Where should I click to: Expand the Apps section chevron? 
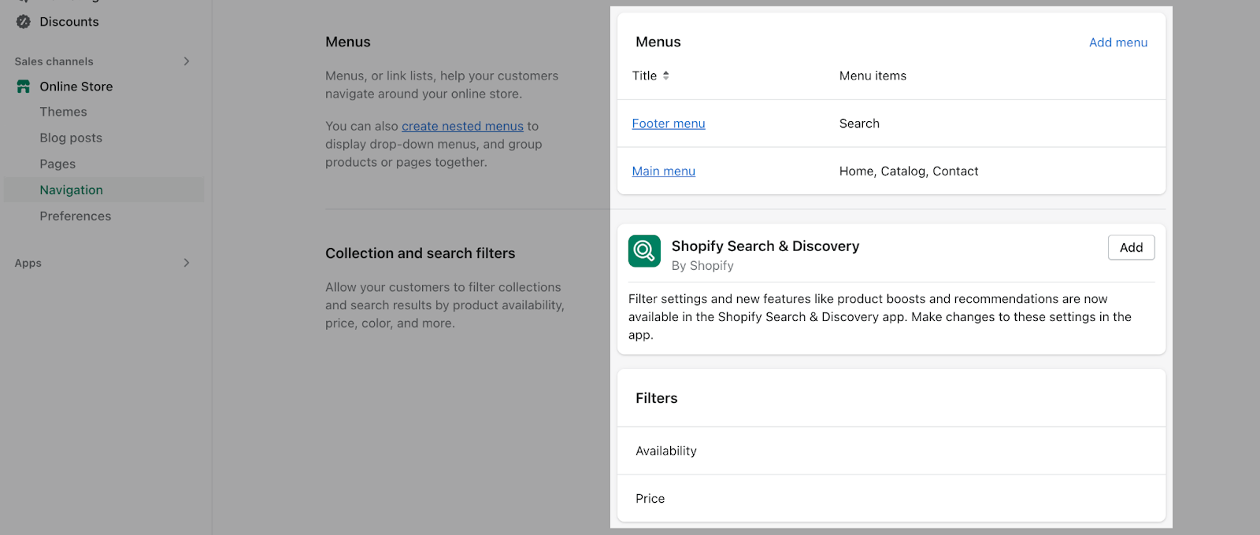pos(187,263)
